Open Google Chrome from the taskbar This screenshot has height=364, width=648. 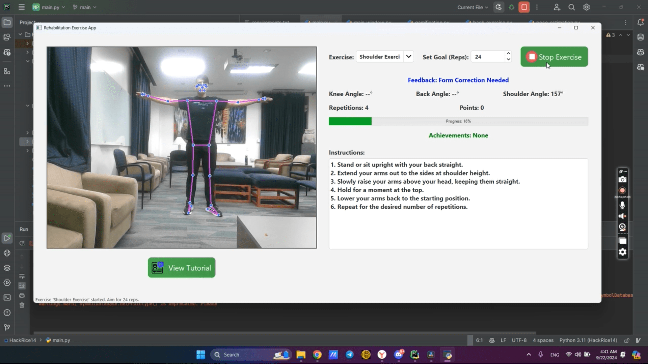(317, 355)
